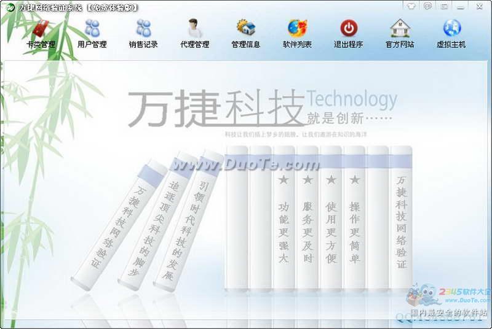The width and height of the screenshot is (492, 329).
Task: Click 退出程序 exit program button
Action: tap(349, 34)
